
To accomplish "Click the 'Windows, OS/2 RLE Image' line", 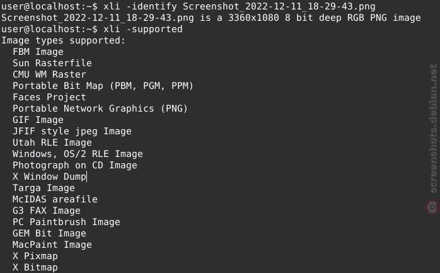I will point(78,154).
